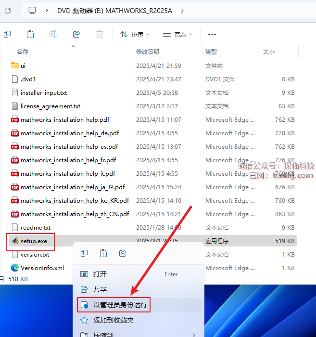
Task: Select the version.txt file icon
Action: [15, 255]
